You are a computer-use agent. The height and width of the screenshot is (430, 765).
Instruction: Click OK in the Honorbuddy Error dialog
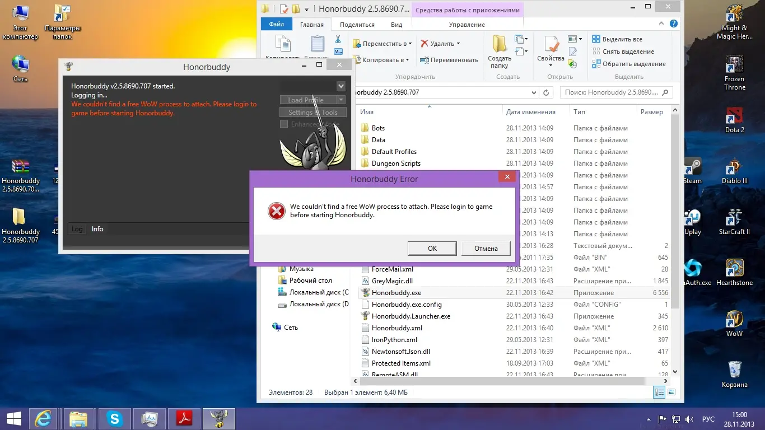[432, 249]
